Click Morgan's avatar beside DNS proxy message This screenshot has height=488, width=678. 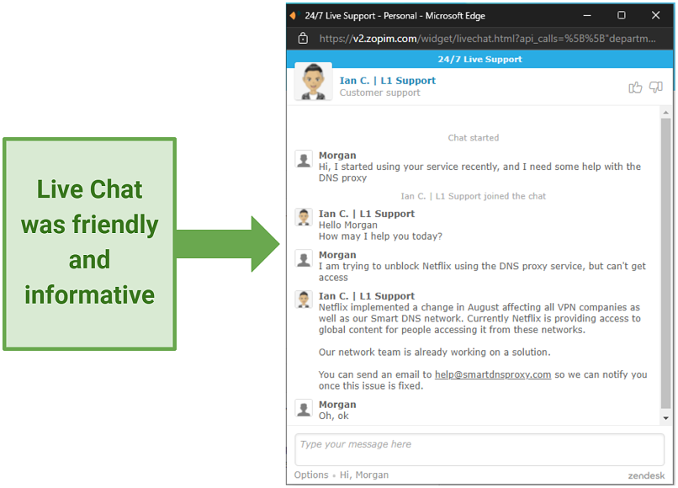(304, 159)
